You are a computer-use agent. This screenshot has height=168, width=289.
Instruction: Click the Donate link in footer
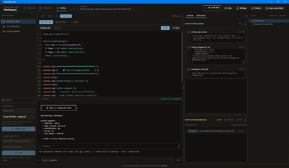click(165, 166)
